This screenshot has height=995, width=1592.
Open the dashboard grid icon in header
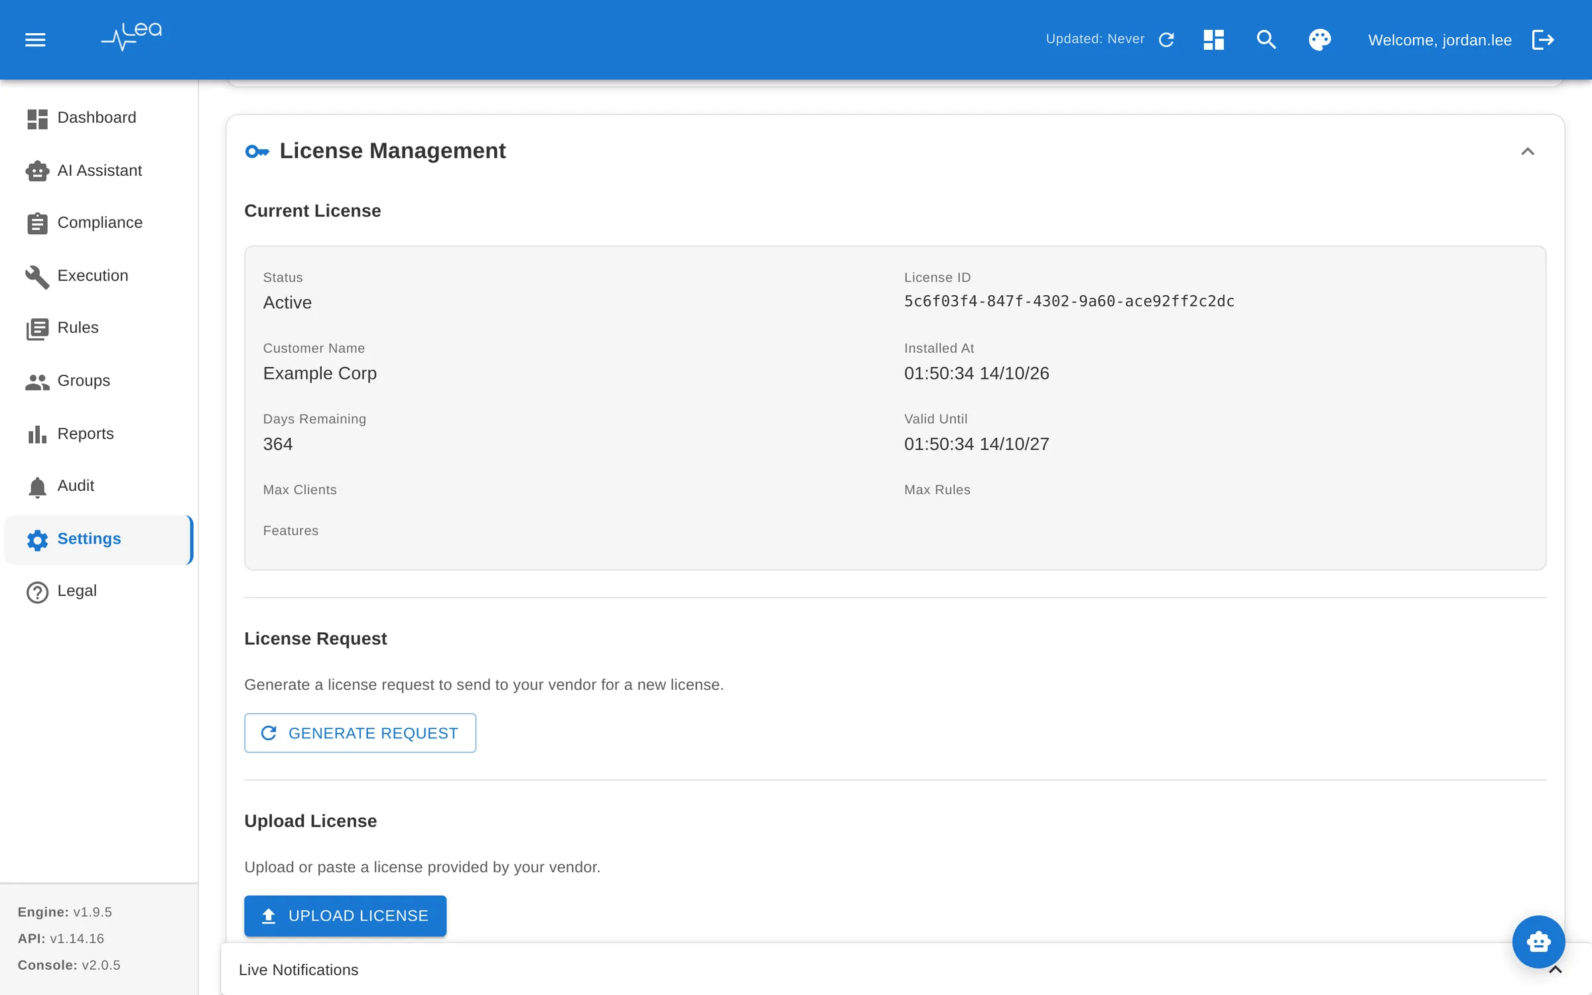tap(1213, 40)
